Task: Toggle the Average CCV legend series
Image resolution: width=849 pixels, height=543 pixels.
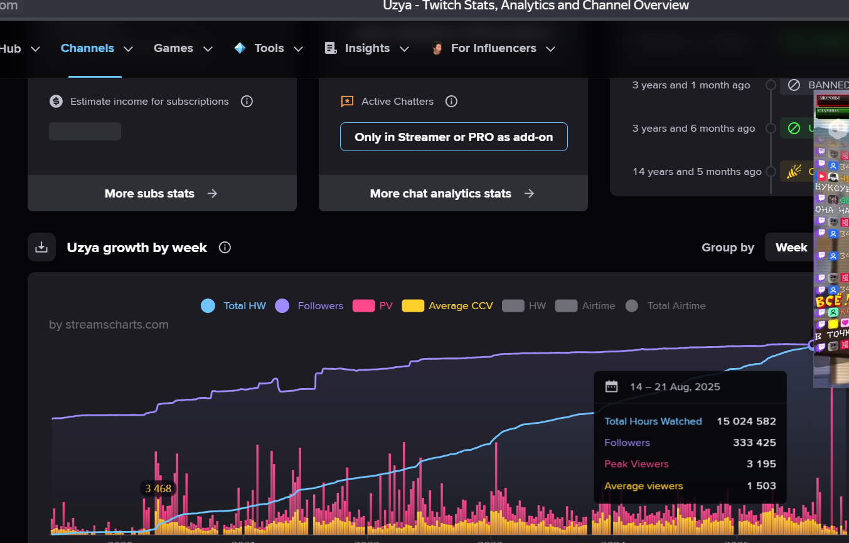Action: (x=447, y=305)
